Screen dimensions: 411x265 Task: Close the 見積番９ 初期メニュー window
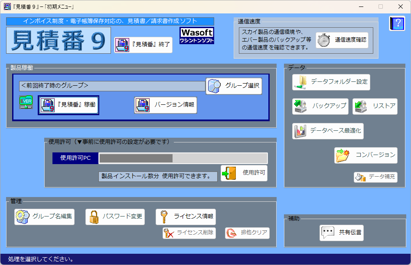click(x=401, y=6)
